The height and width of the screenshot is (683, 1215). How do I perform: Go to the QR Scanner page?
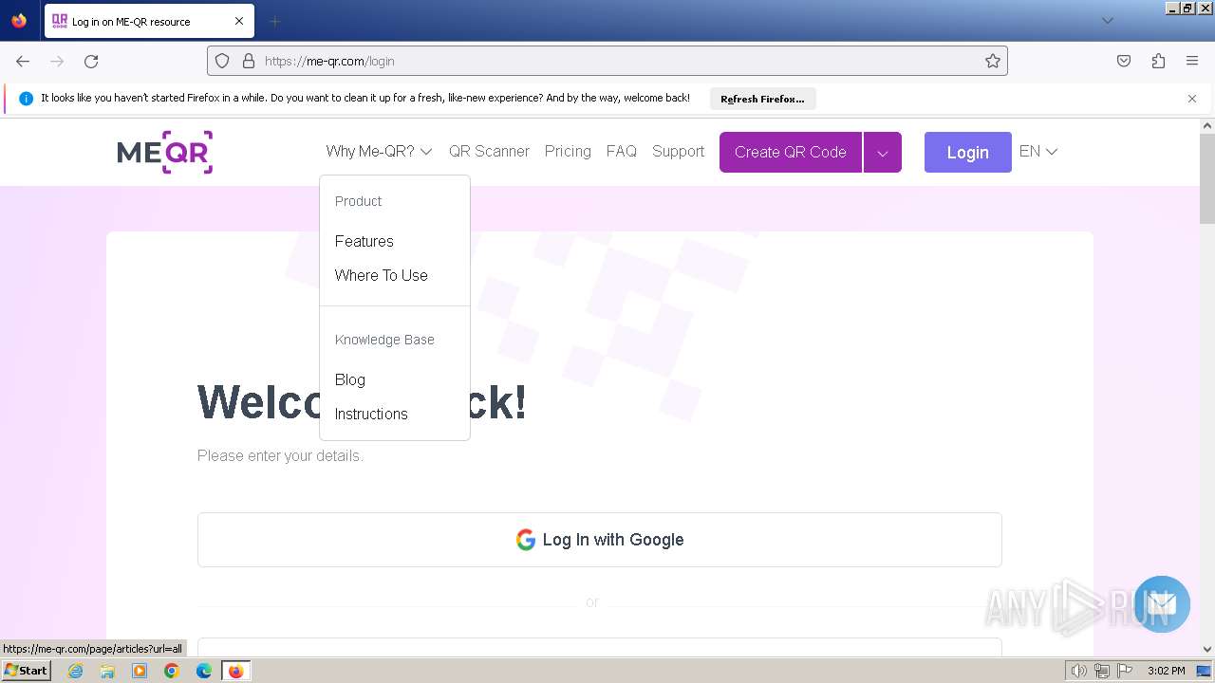pos(489,151)
